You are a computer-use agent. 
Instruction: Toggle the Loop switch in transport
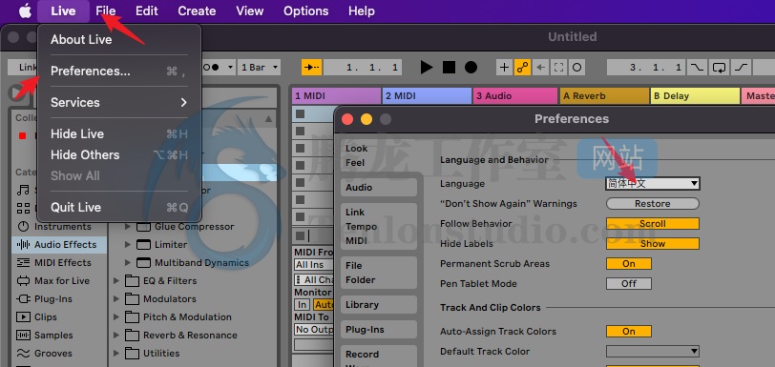(x=719, y=68)
